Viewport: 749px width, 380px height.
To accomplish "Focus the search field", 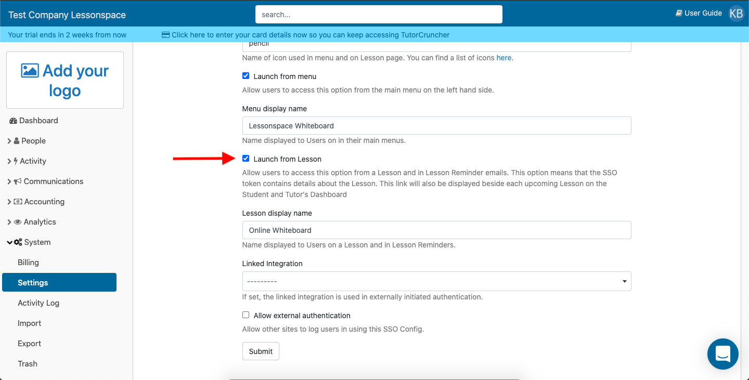I will pos(379,15).
